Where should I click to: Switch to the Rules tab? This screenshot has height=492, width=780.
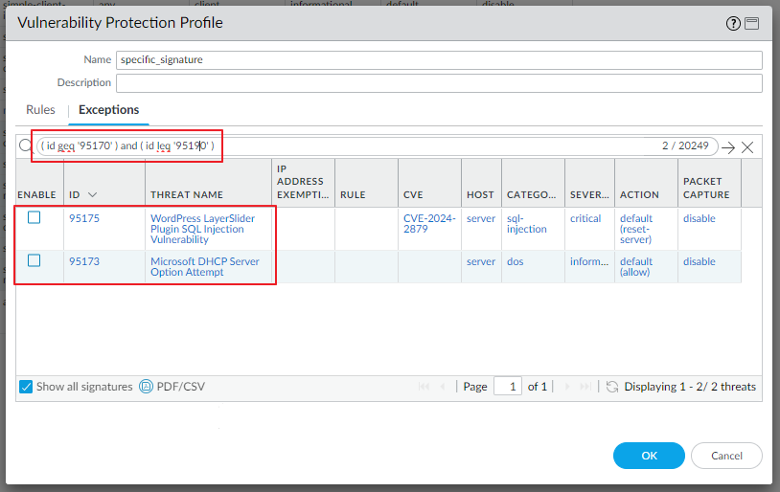[40, 110]
